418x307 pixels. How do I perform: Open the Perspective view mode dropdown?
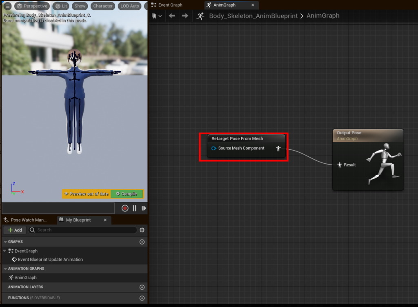point(32,6)
